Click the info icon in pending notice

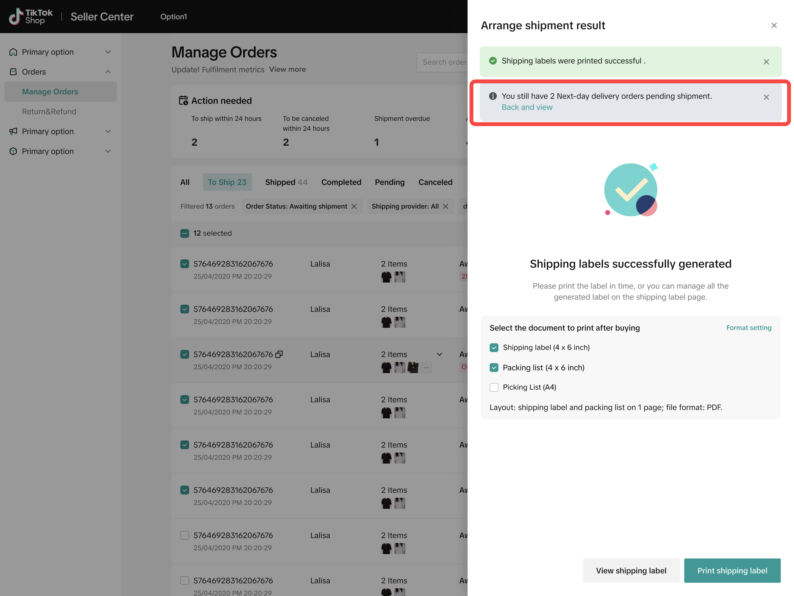493,96
